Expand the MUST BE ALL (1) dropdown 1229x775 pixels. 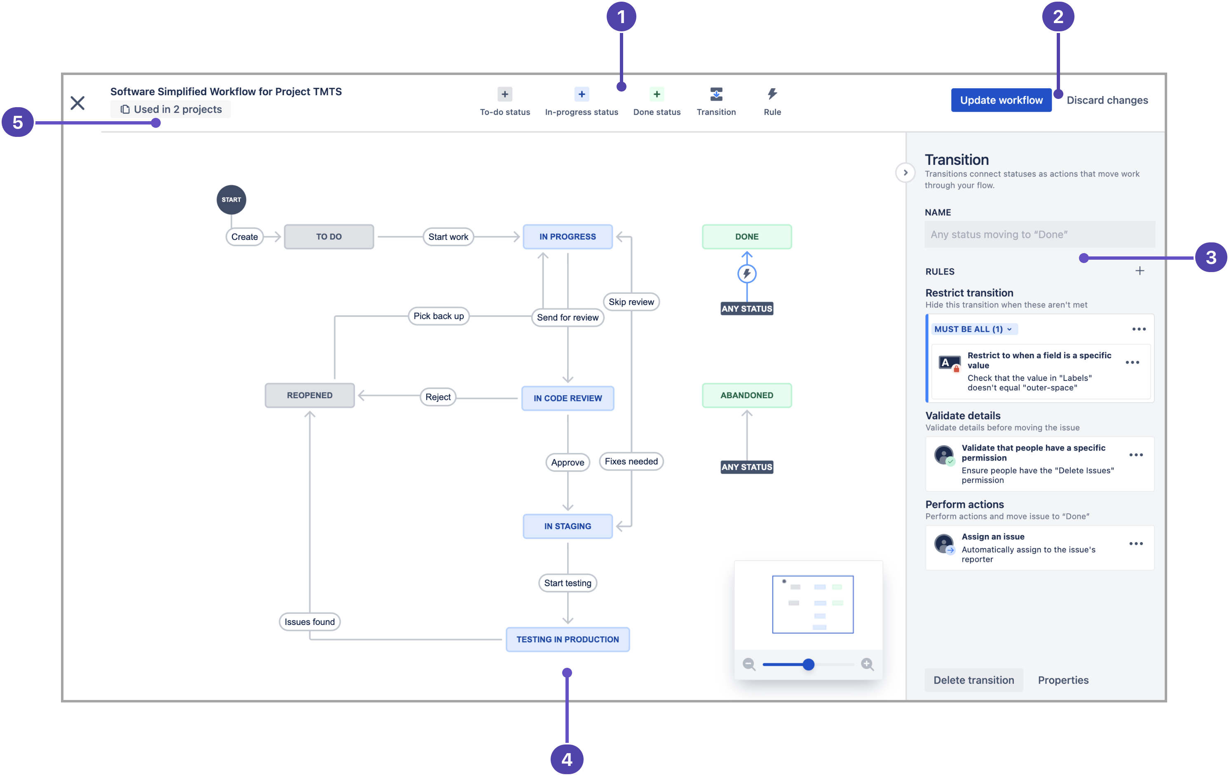[x=969, y=329]
